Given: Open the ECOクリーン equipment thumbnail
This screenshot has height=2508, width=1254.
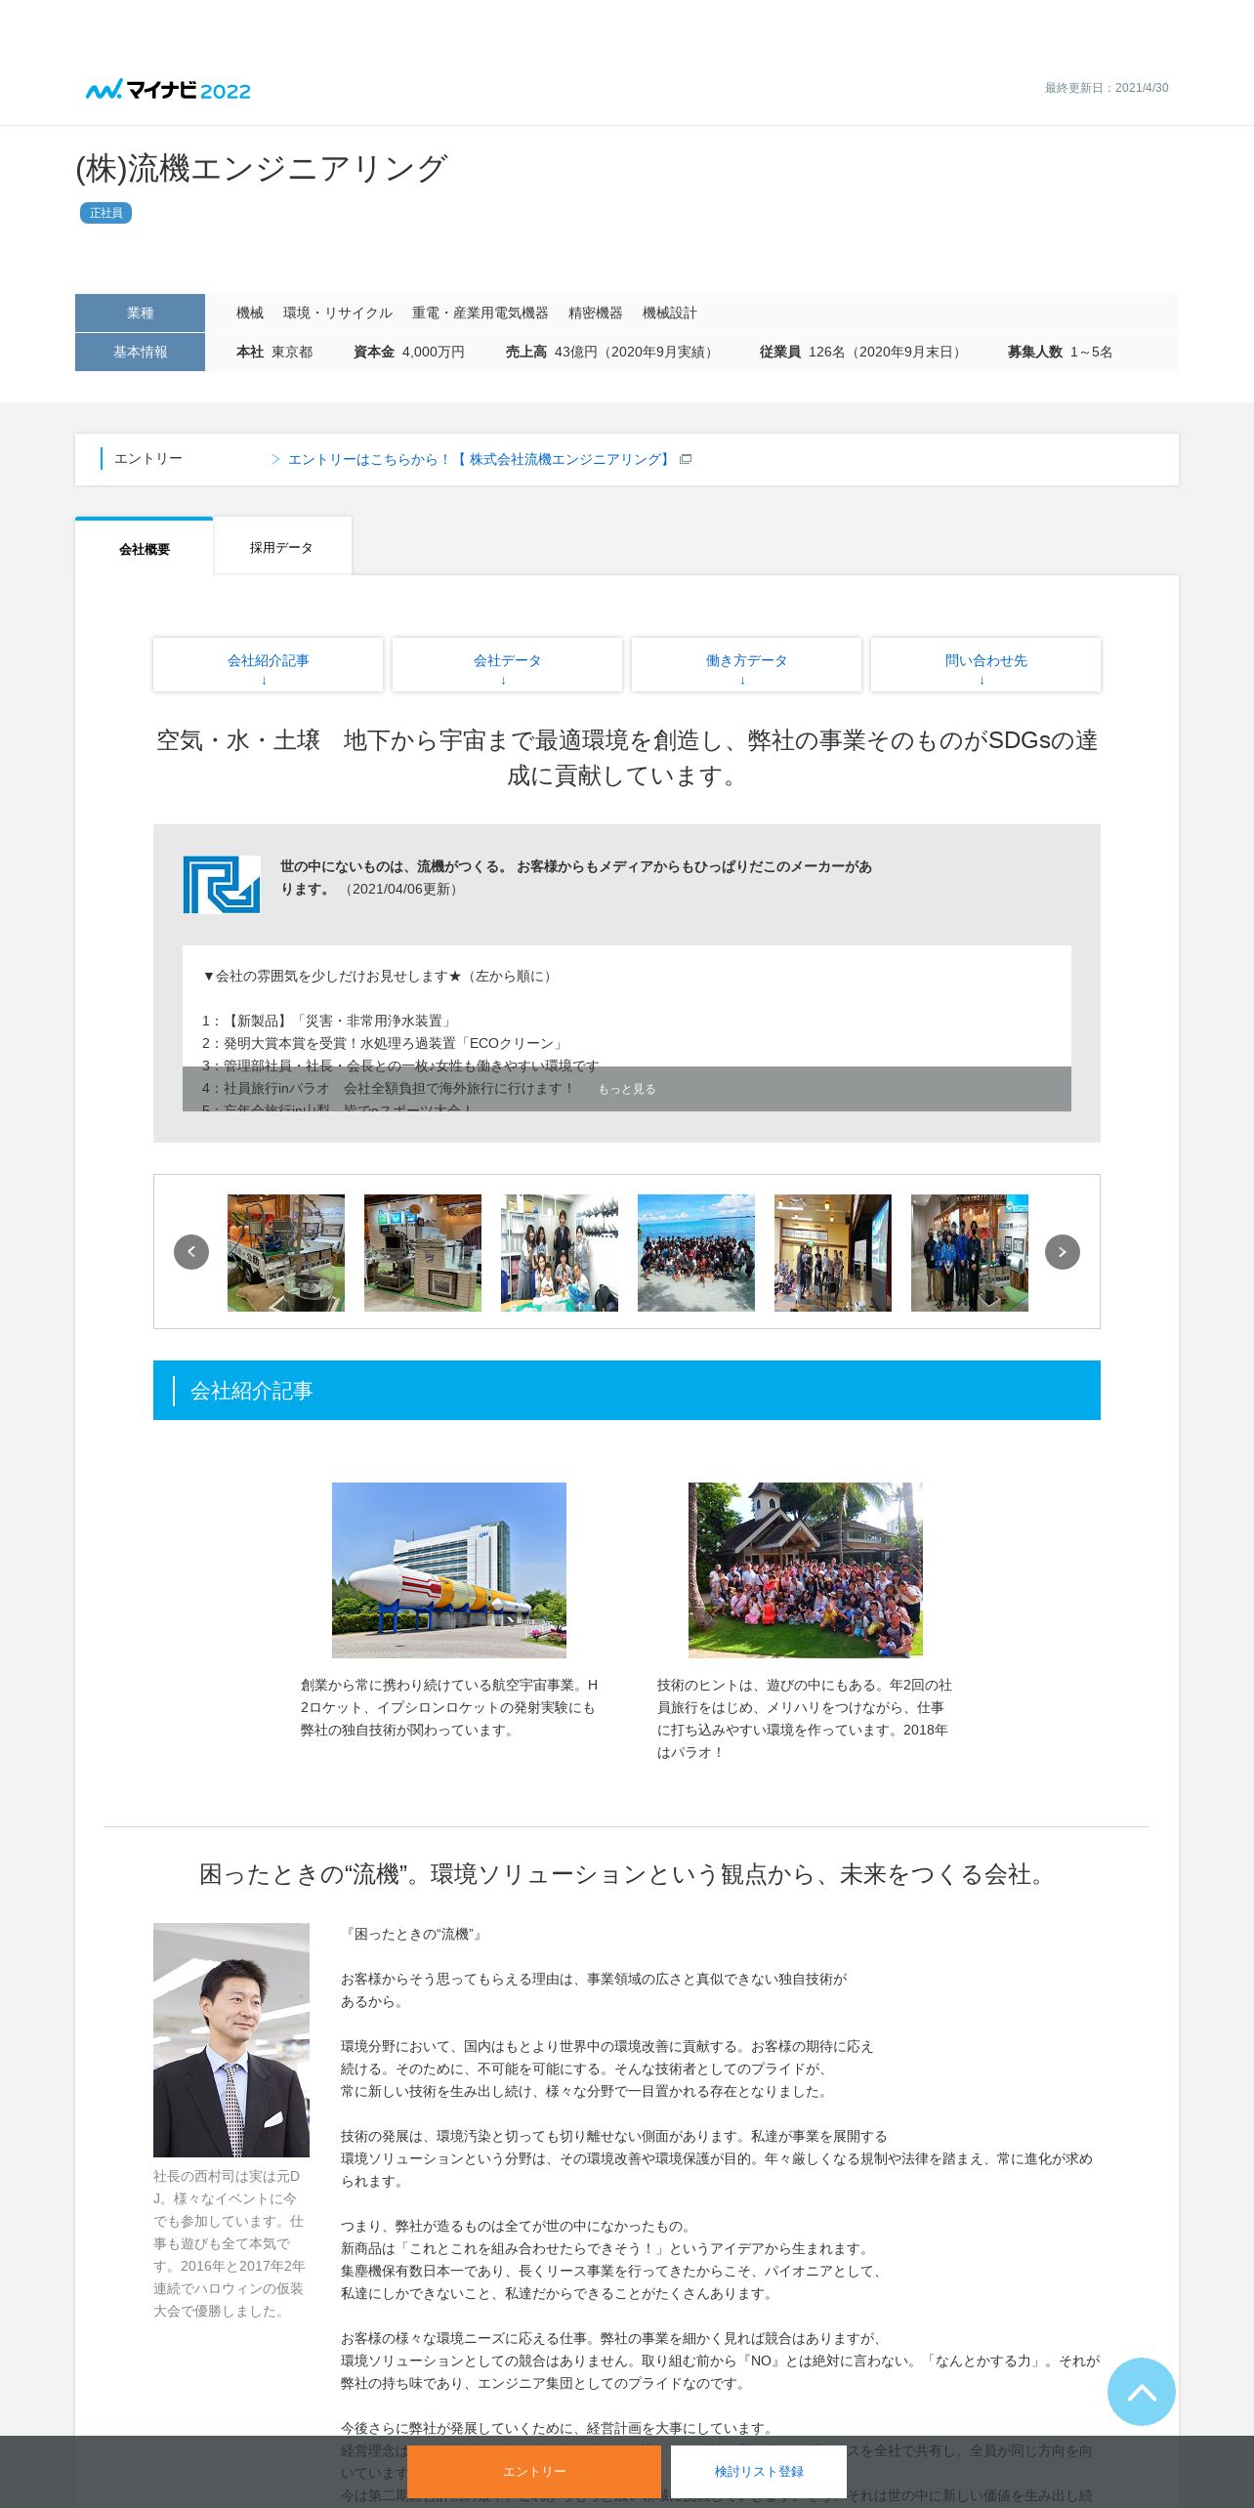Looking at the screenshot, I should [423, 1252].
